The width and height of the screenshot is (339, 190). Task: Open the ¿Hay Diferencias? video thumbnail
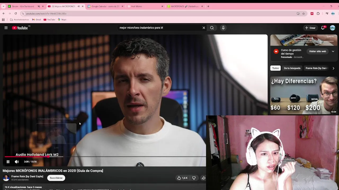click(x=304, y=96)
